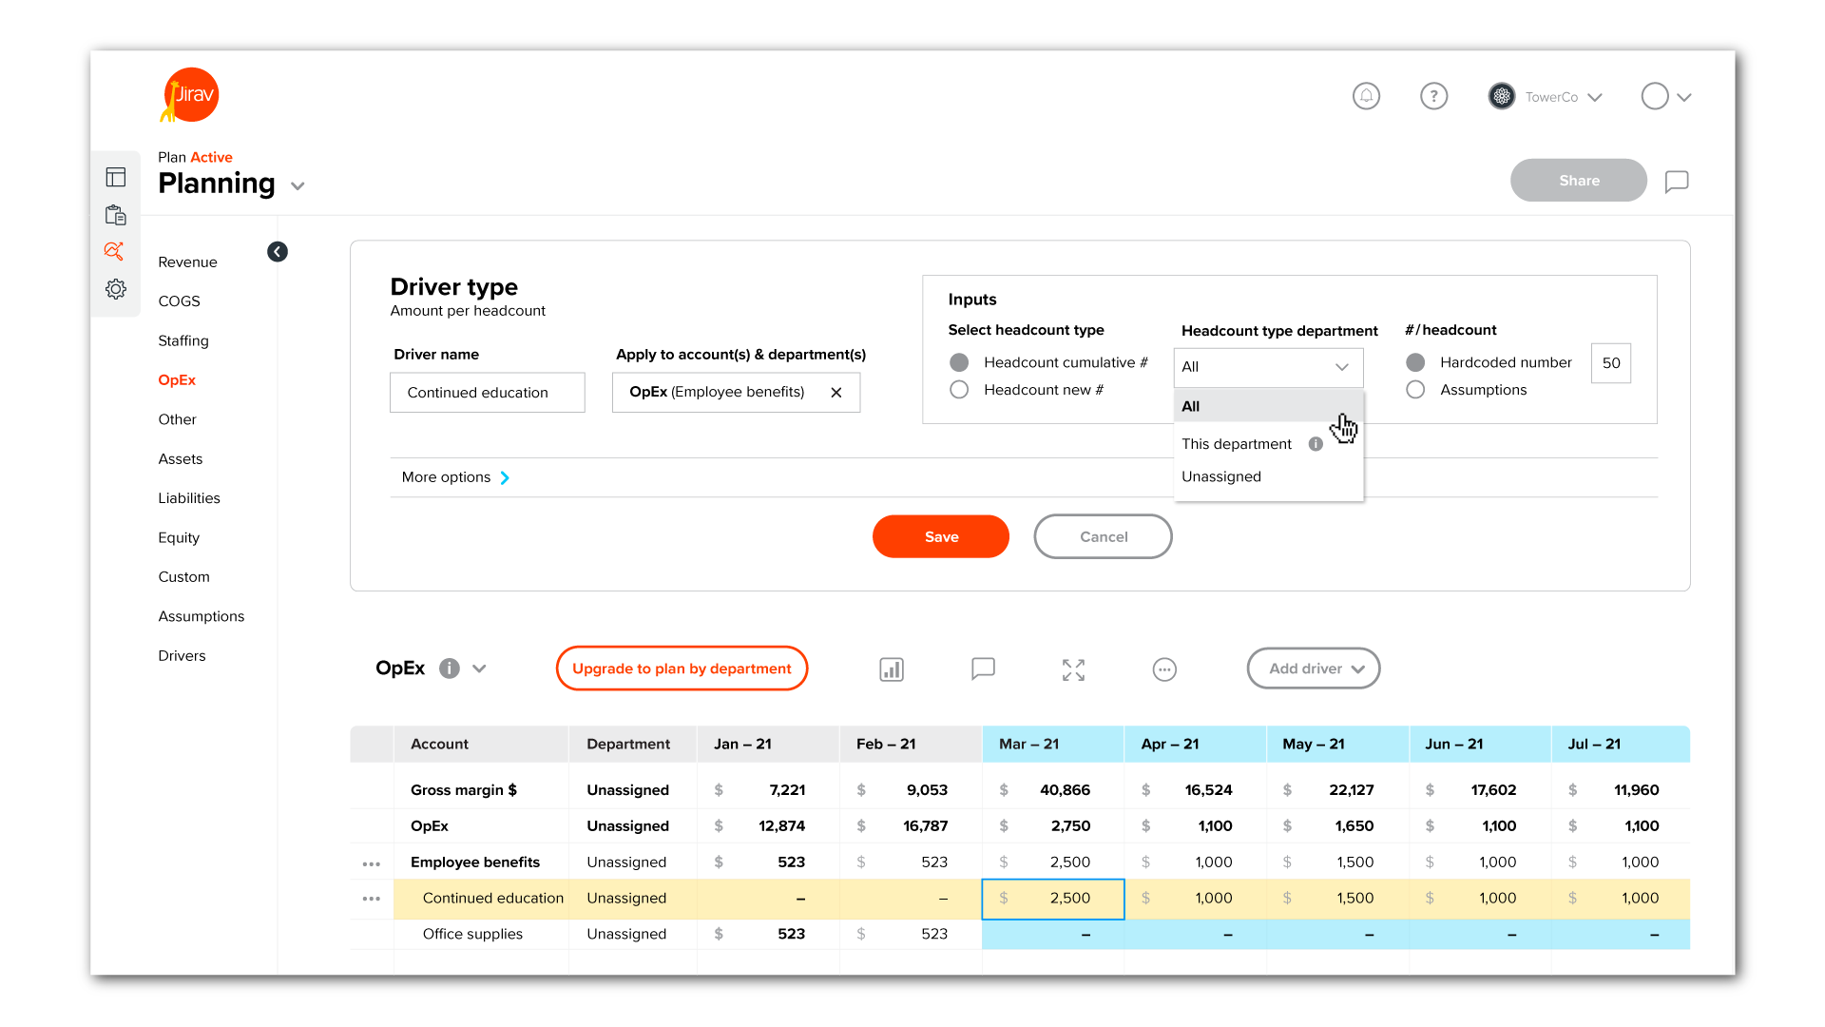Open the comments icon next to chart icon
Image resolution: width=1825 pixels, height=1027 pixels.
point(982,669)
